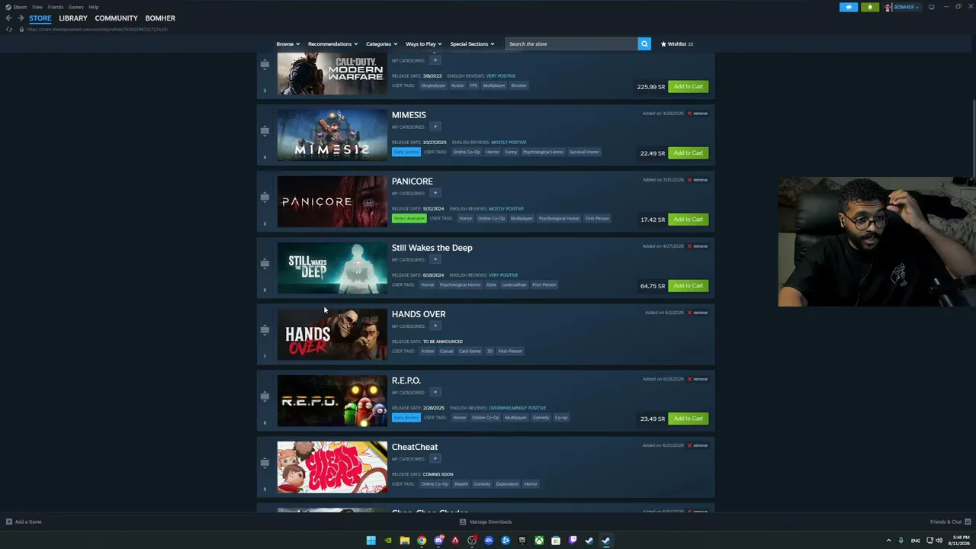This screenshot has height=549, width=976.
Task: Switch to the STORE tab
Action: point(40,18)
